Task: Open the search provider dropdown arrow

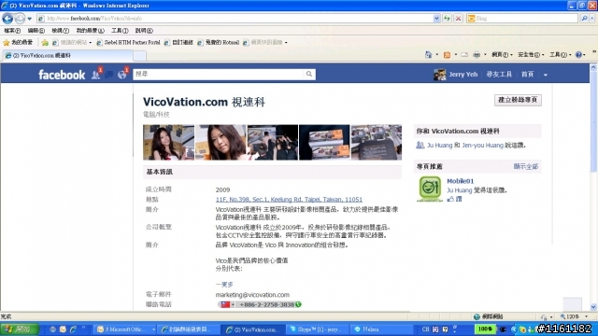Action: (592, 19)
